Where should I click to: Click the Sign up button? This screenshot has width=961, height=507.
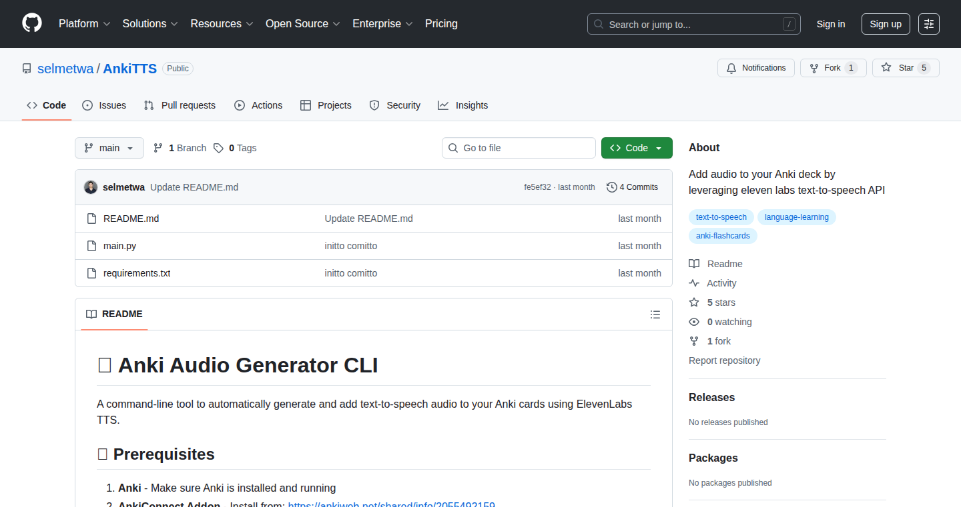coord(886,24)
